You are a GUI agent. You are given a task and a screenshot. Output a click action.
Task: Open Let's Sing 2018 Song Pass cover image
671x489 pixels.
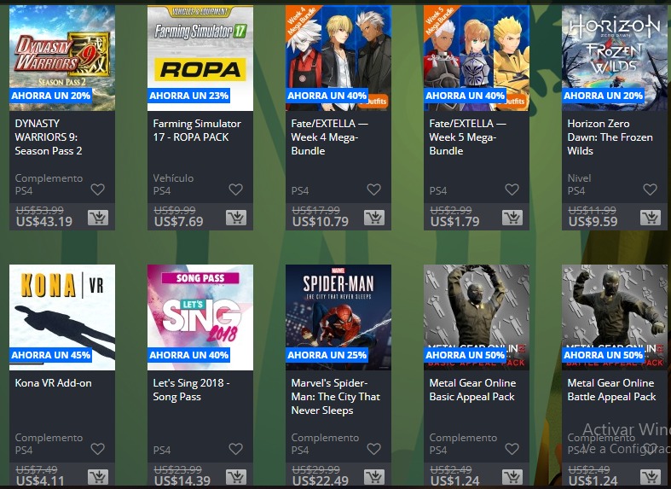tap(200, 317)
